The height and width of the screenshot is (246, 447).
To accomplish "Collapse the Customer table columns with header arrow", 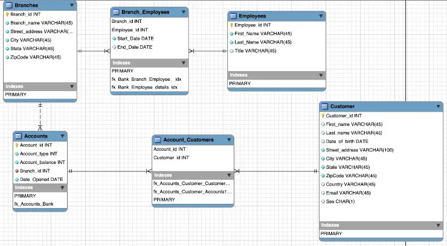I will pos(438,107).
